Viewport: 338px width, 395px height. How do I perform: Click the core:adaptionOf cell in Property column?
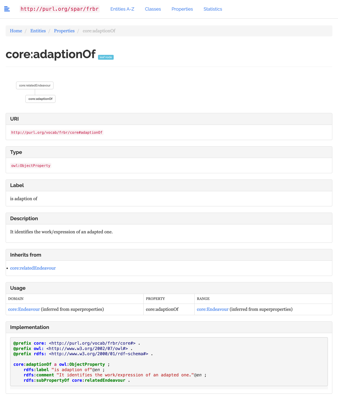(x=162, y=309)
